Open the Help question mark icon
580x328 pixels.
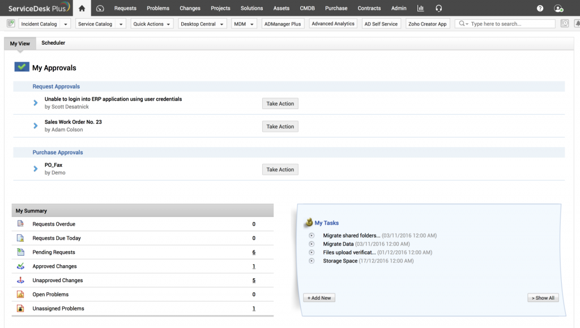540,8
